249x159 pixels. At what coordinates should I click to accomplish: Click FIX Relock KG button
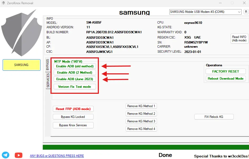click(x=214, y=117)
